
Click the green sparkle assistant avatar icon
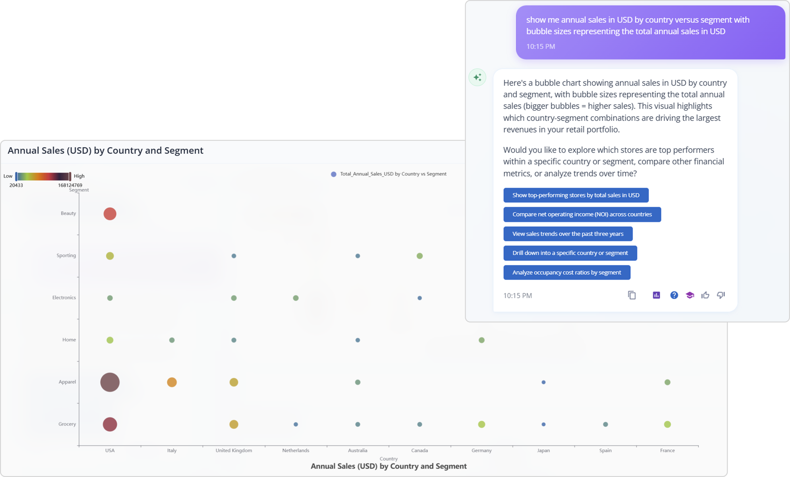[477, 77]
